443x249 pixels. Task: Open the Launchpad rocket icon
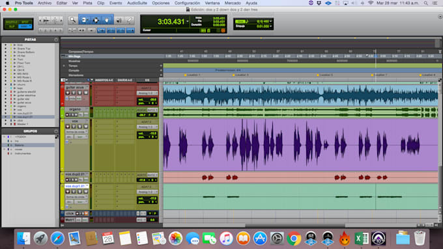40,239
